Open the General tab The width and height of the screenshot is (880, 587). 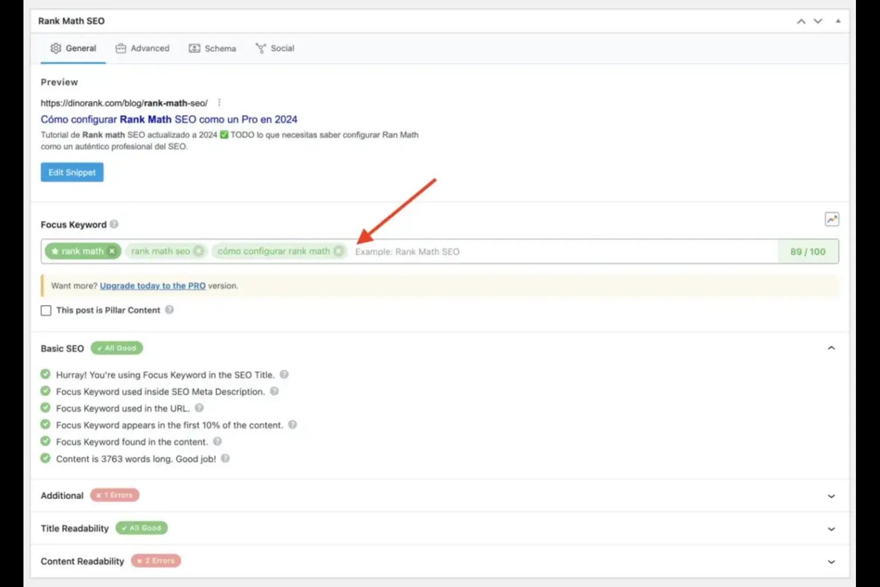coord(73,48)
